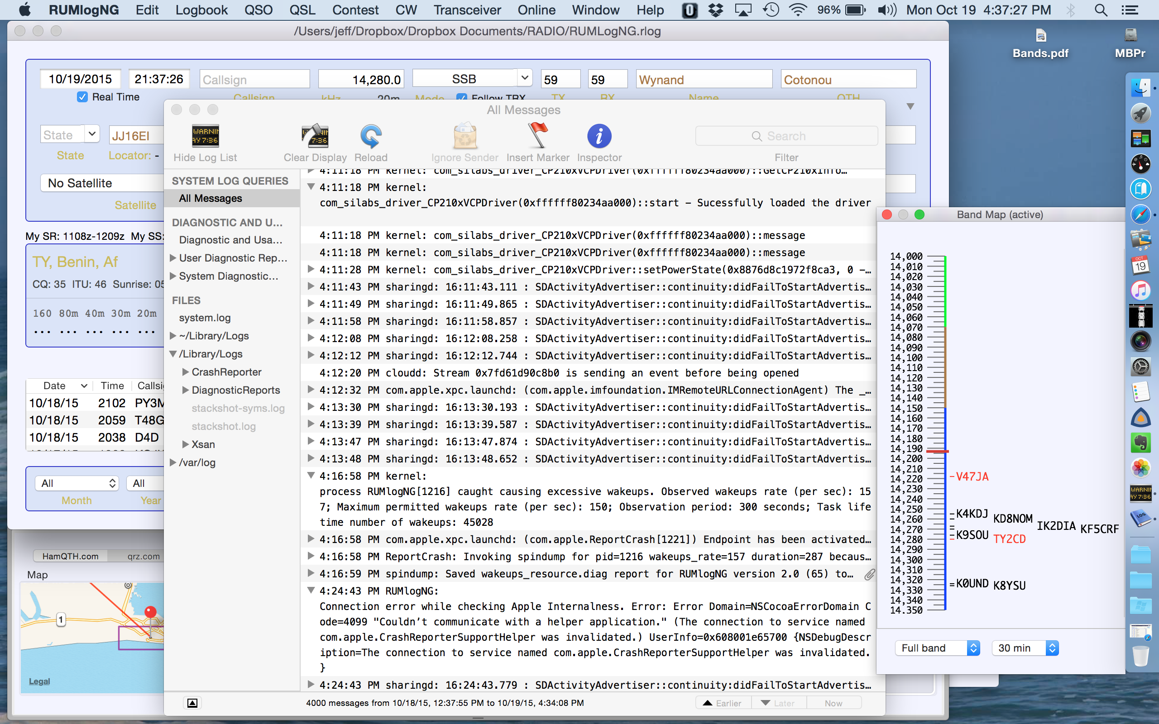Click the red frequency marker on band map
The image size is (1159, 724).
coord(937,451)
